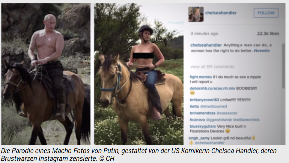The width and height of the screenshot is (289, 163).
Task: Open brittanysnow183 commenter profile
Action: tap(204, 100)
